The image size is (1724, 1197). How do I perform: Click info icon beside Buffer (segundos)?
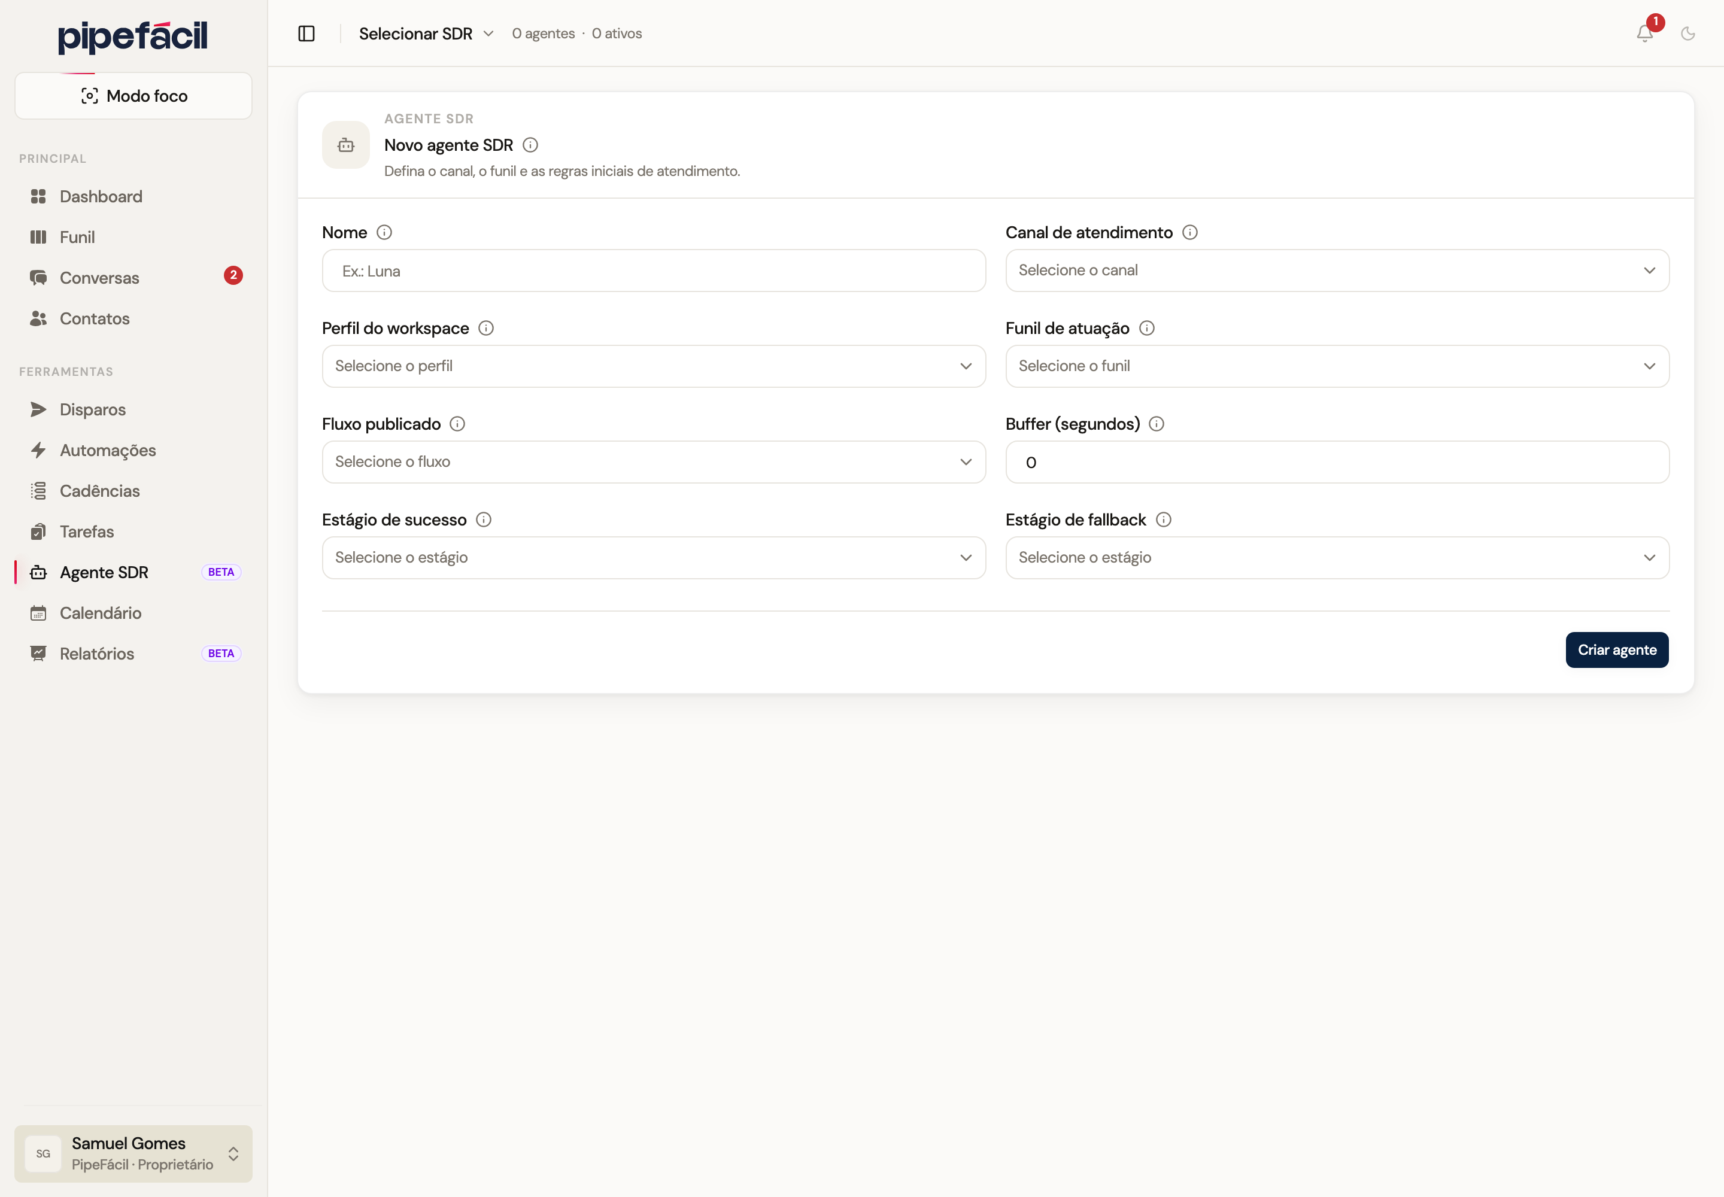point(1157,424)
